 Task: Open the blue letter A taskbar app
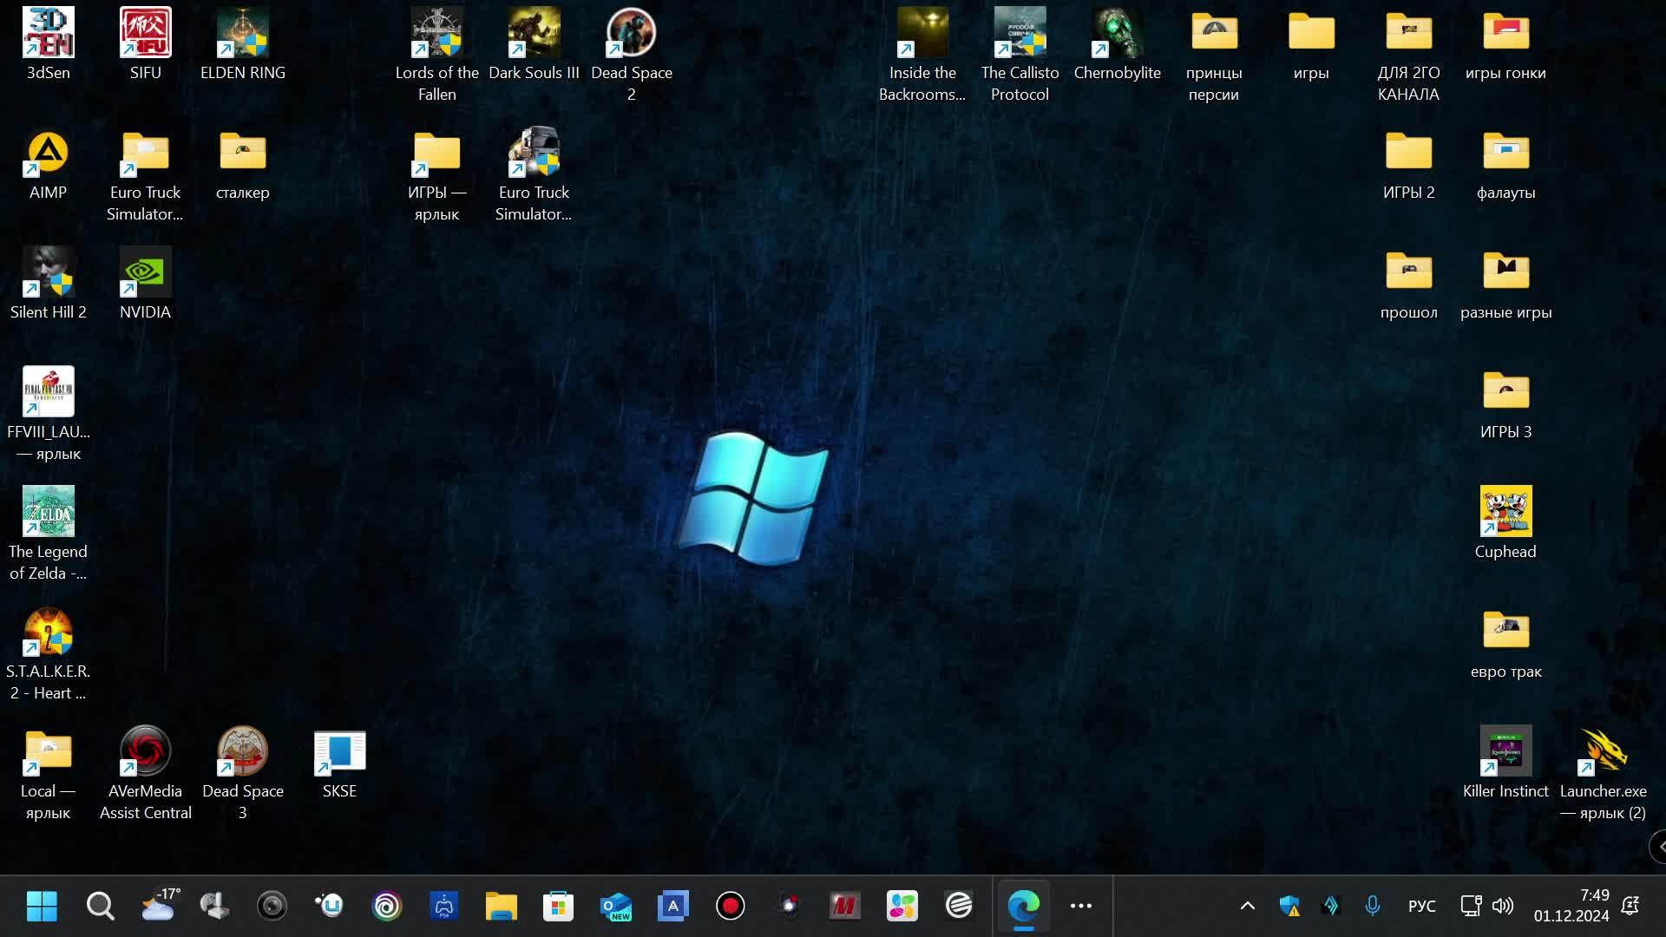point(672,906)
